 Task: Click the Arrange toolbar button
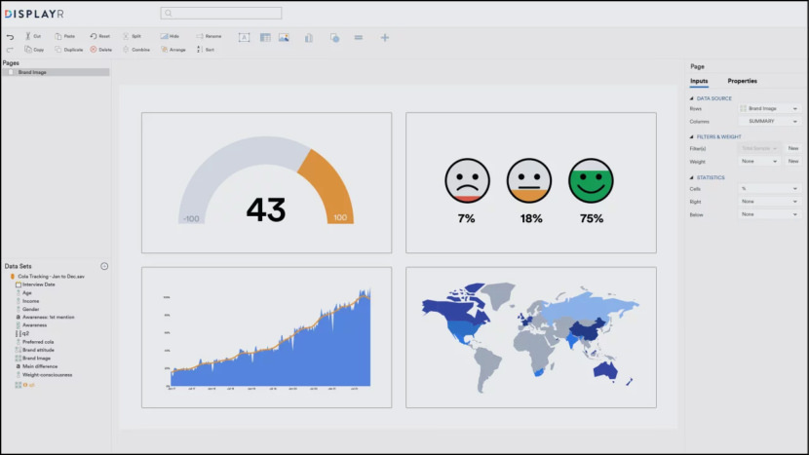(173, 50)
